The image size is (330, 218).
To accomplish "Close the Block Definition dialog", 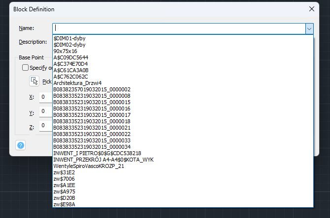I will (311, 9).
